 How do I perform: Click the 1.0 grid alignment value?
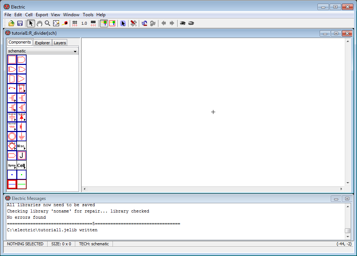tap(84, 23)
